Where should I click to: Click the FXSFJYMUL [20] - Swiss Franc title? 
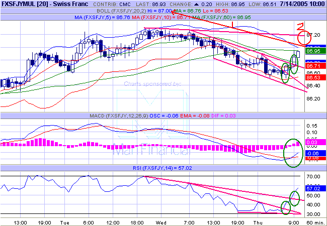pos(45,4)
